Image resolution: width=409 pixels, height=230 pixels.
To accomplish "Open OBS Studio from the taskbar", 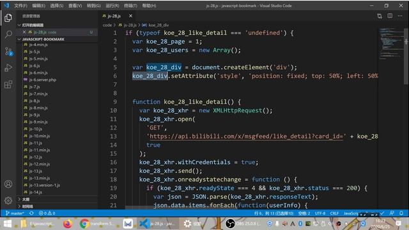I will click(x=243, y=224).
